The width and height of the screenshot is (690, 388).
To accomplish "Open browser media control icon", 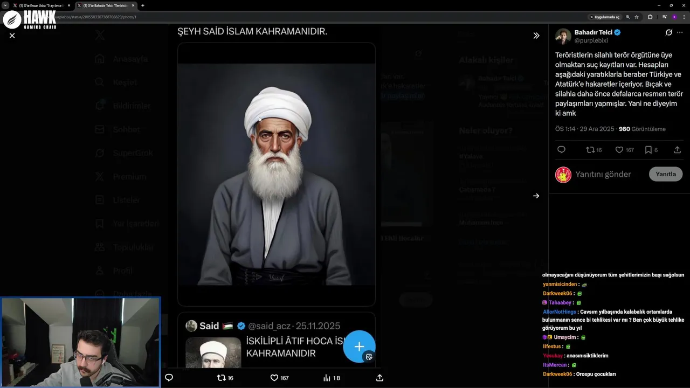I will pyautogui.click(x=665, y=17).
